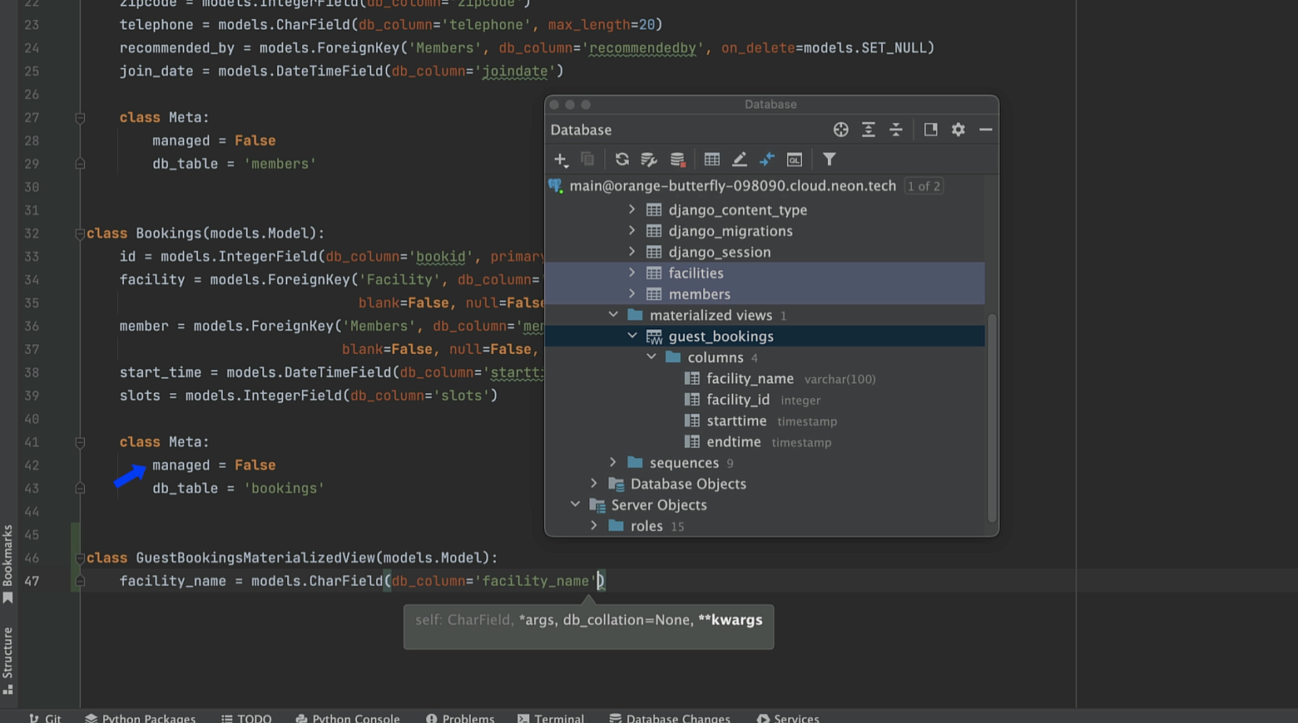The image size is (1298, 723).
Task: Select the main@orange-butterfly data source row
Action: [x=765, y=186]
